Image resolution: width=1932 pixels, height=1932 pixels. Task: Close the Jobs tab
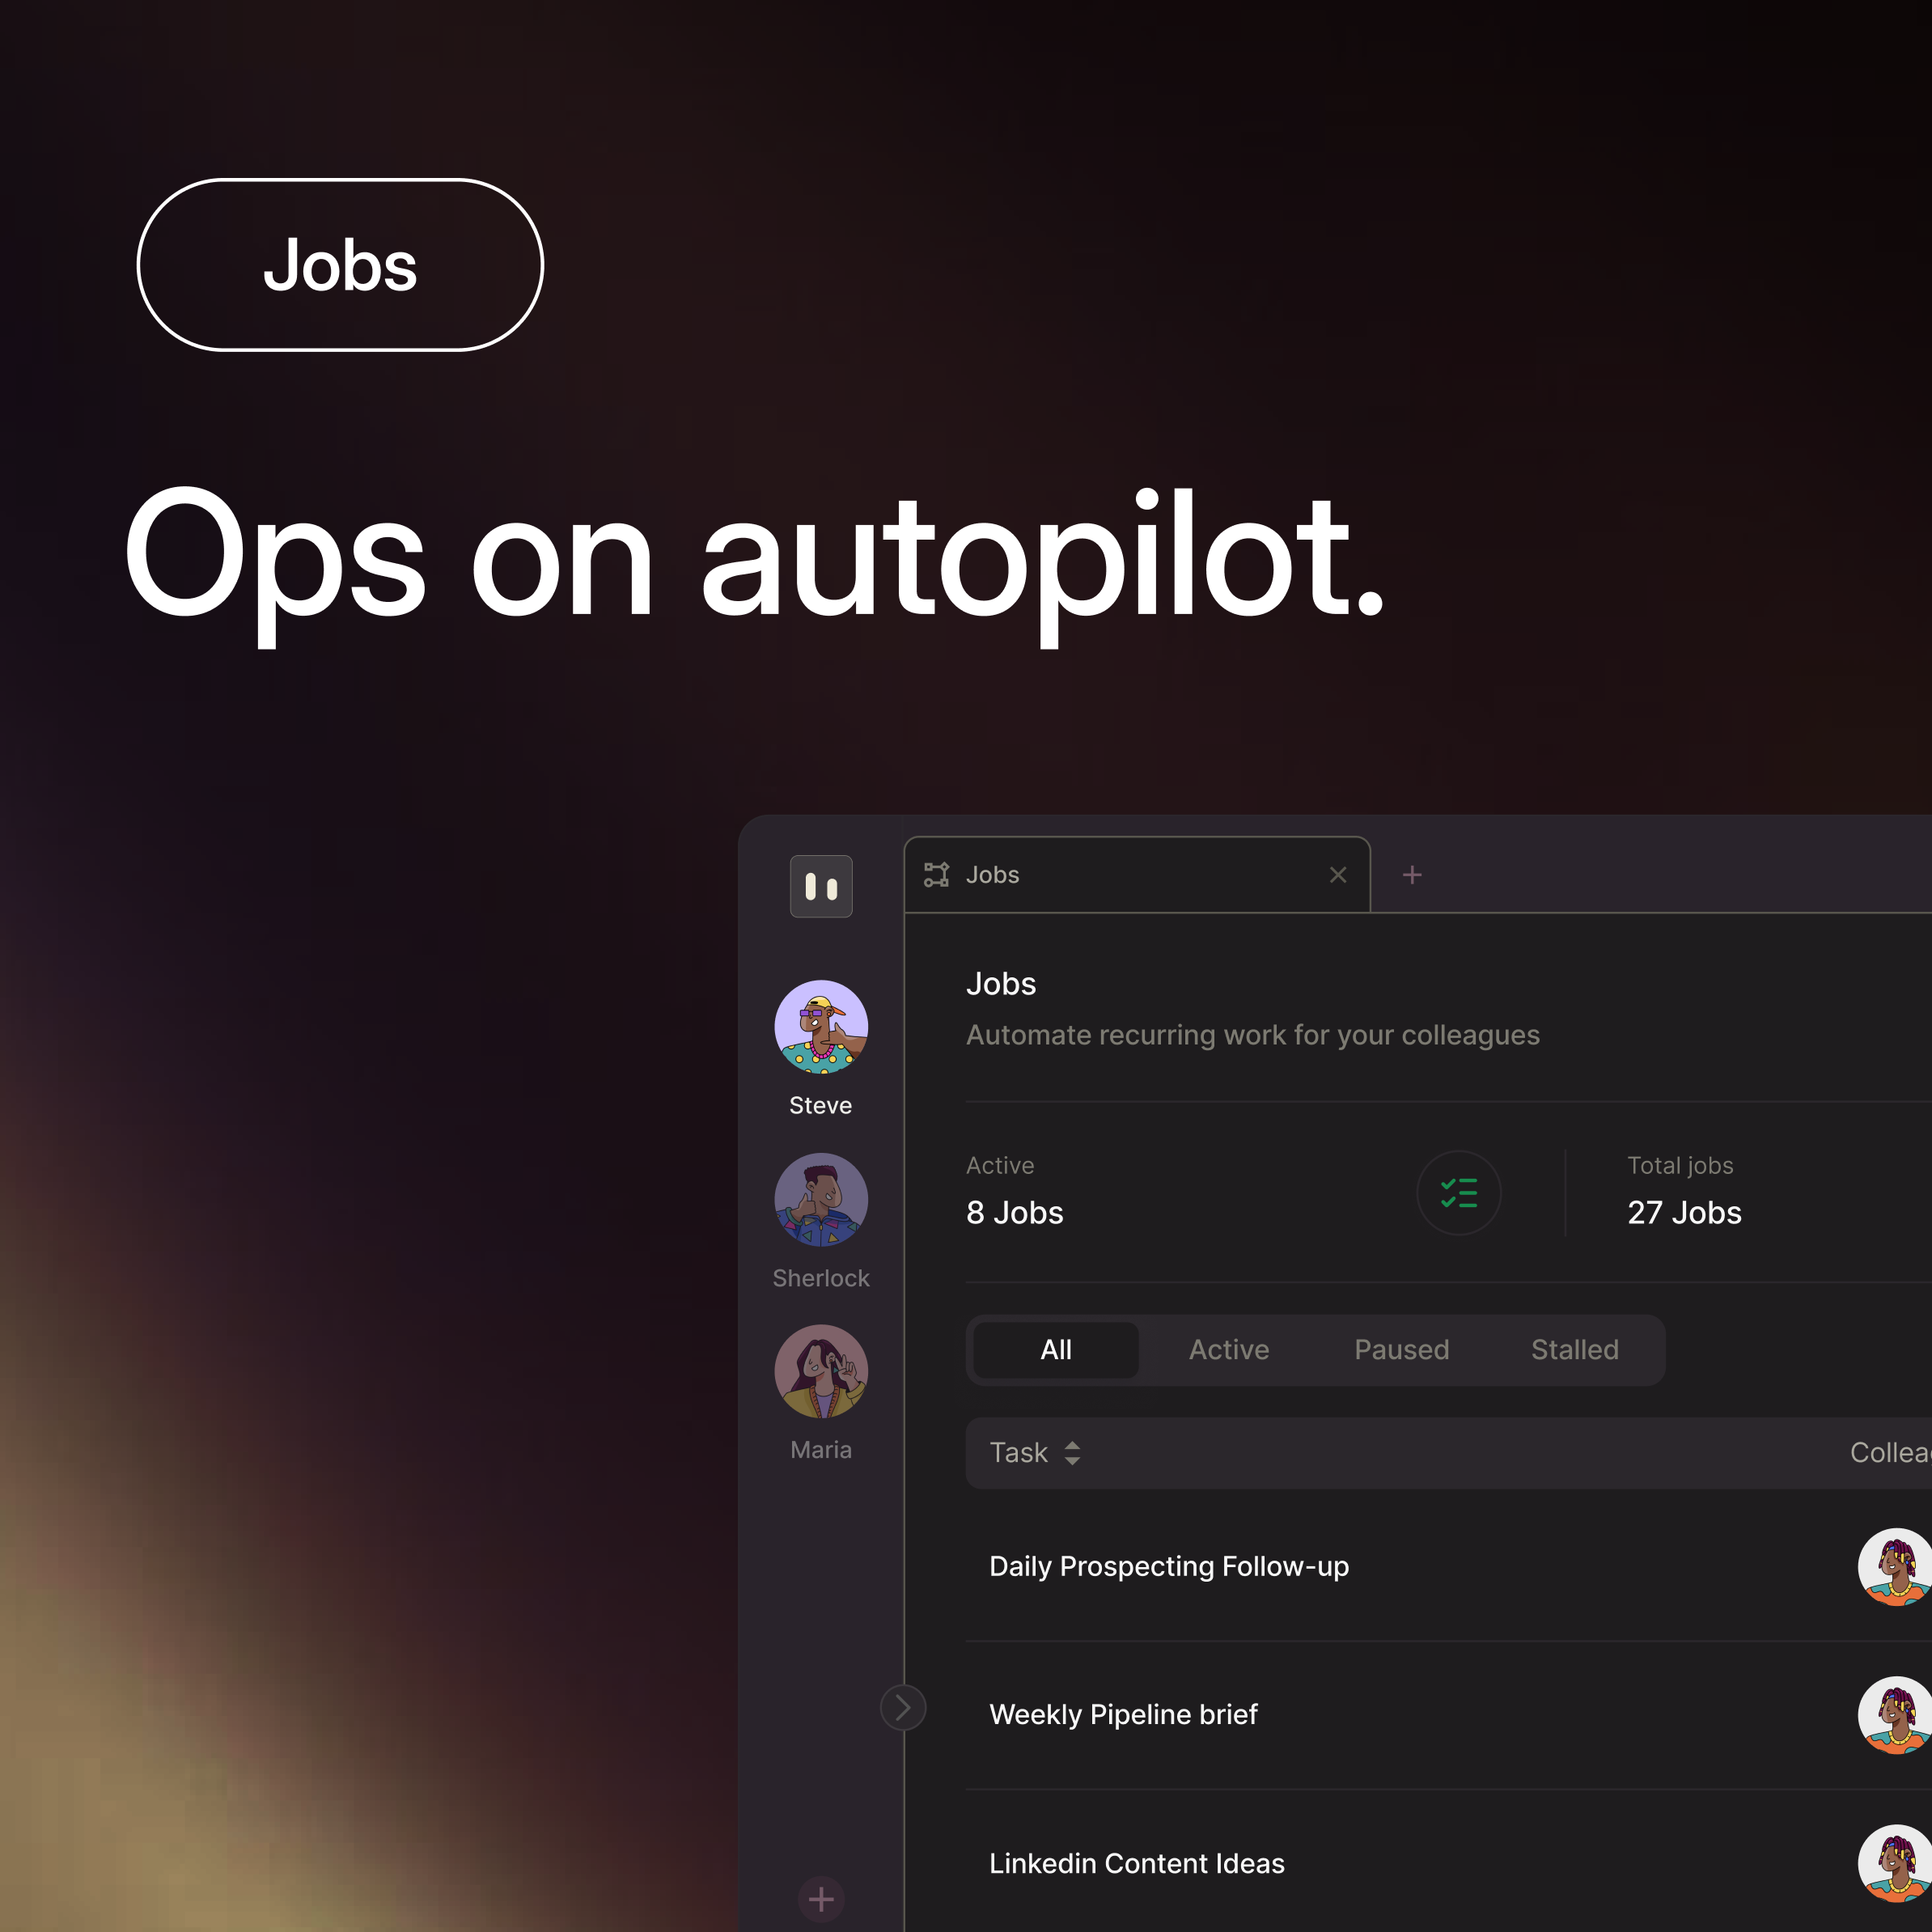[x=1338, y=874]
